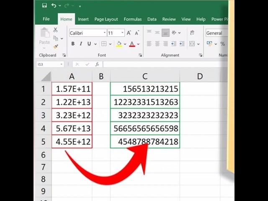Toggle Bold formatting
The image size is (268, 201).
pyautogui.click(x=73, y=44)
